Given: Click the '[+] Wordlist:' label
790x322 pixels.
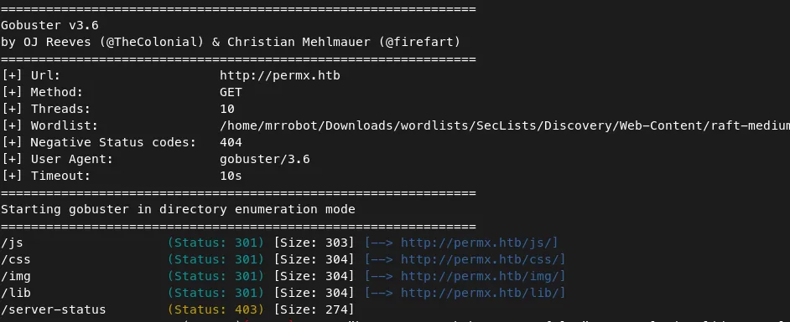Looking at the screenshot, I should click(x=49, y=125).
